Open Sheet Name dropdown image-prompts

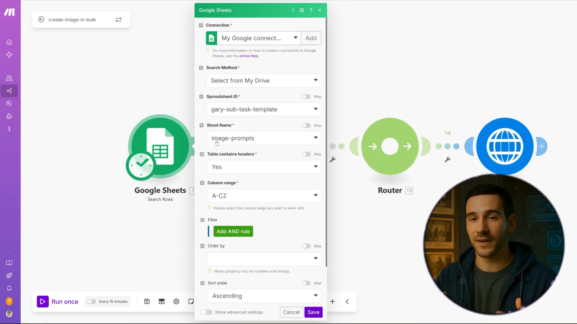tap(264, 138)
